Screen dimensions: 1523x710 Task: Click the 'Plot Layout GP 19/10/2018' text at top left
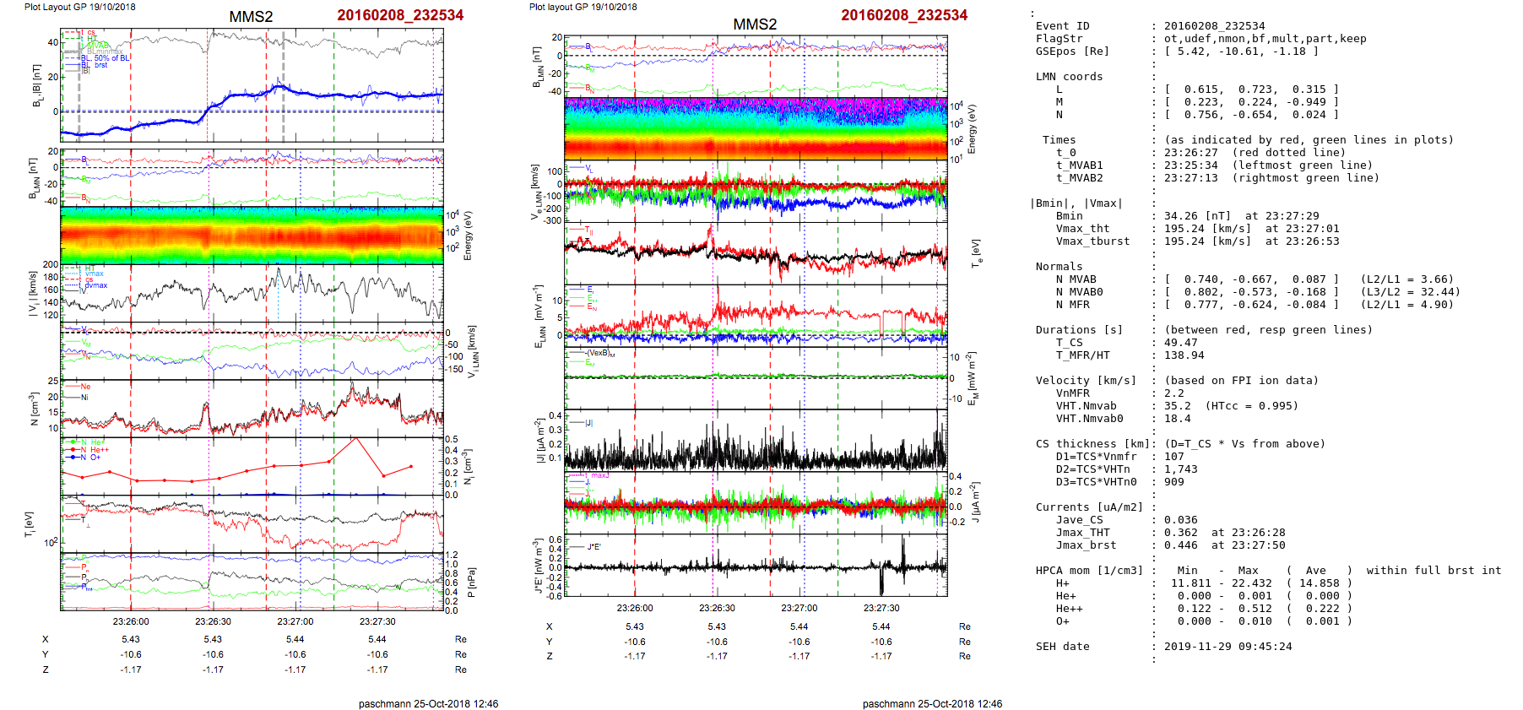[x=79, y=7]
